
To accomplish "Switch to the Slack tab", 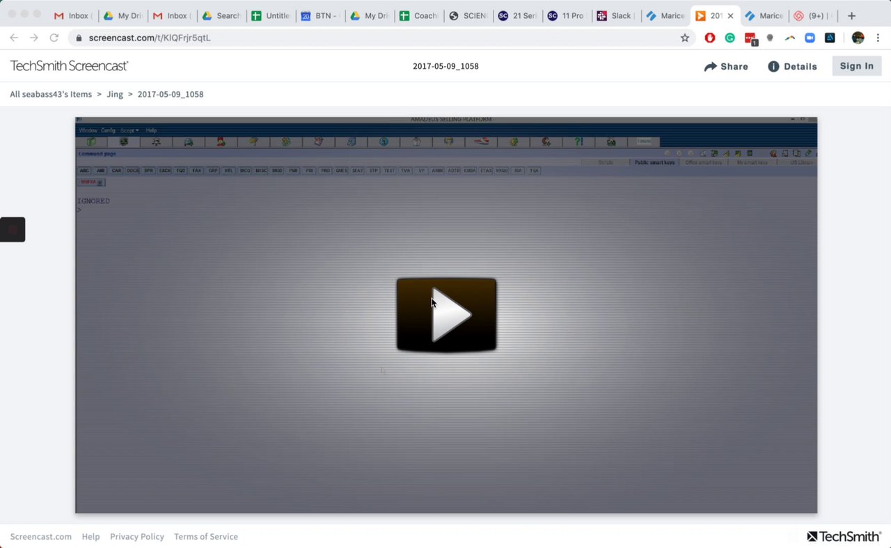I will pos(616,15).
